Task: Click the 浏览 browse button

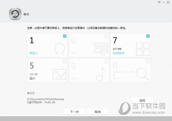Action: point(142,100)
